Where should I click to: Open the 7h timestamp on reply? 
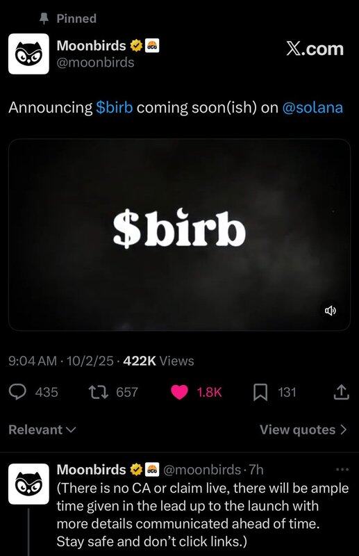pyautogui.click(x=256, y=470)
